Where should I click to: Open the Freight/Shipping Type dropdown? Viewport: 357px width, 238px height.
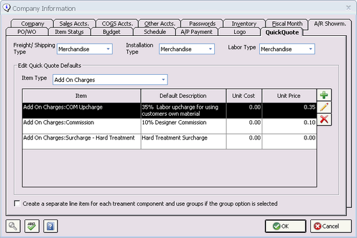[x=84, y=49]
